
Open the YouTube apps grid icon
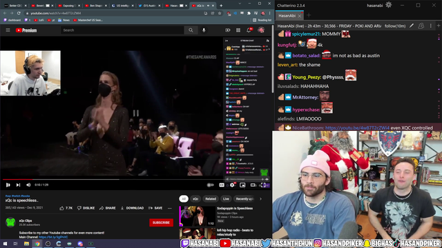click(x=238, y=30)
